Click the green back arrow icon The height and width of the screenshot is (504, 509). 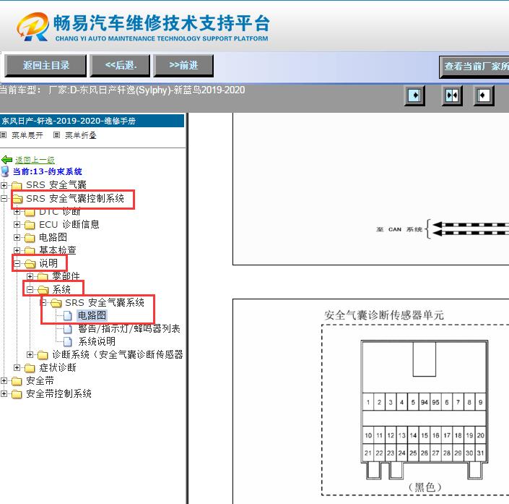point(6,160)
